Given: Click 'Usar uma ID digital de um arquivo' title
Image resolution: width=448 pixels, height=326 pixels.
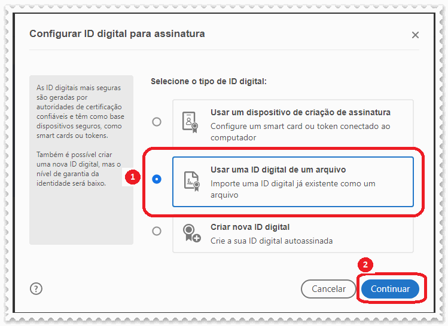Looking at the screenshot, I should [x=278, y=170].
